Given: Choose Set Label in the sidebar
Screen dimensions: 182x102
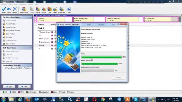Looking at the screenshot, I should coord(9,37).
